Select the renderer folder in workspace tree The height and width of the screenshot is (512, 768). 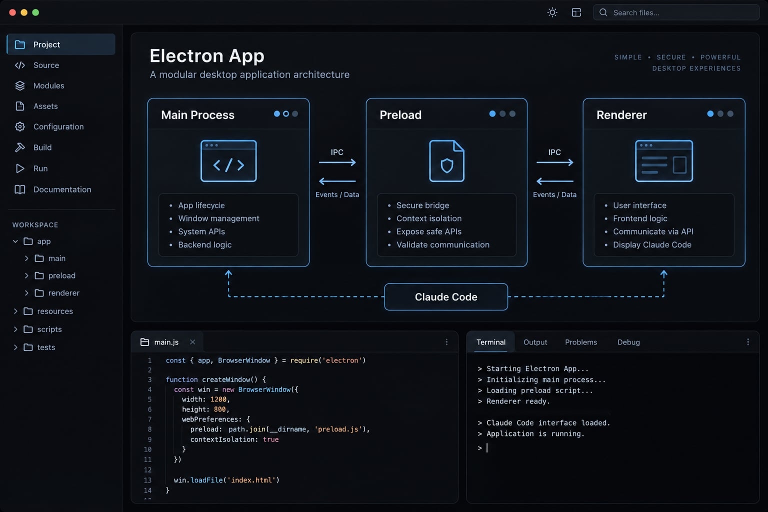[57, 293]
